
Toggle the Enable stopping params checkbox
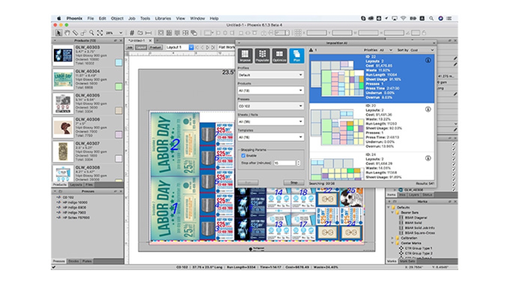[243, 156]
